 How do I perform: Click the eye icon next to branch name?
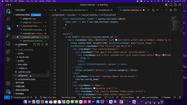tap(31, 97)
